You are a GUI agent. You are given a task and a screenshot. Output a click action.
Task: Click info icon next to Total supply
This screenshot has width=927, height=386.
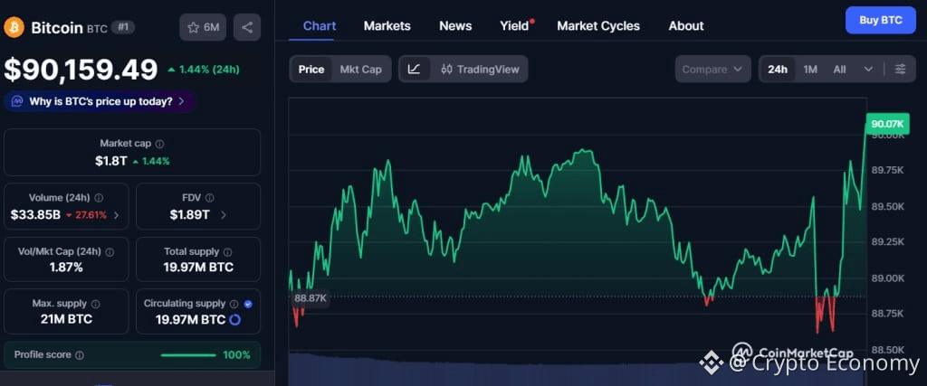(x=227, y=252)
